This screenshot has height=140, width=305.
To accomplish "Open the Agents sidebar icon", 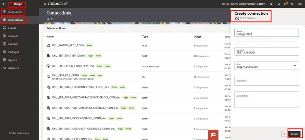I will click(5, 60).
